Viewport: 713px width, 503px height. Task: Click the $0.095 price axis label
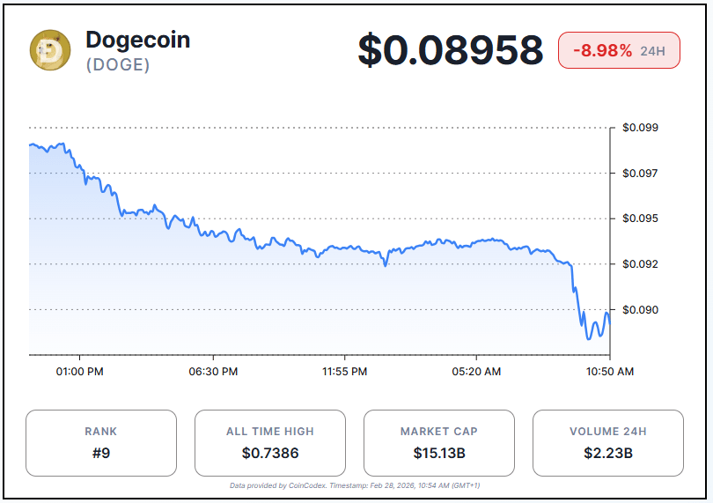(640, 218)
